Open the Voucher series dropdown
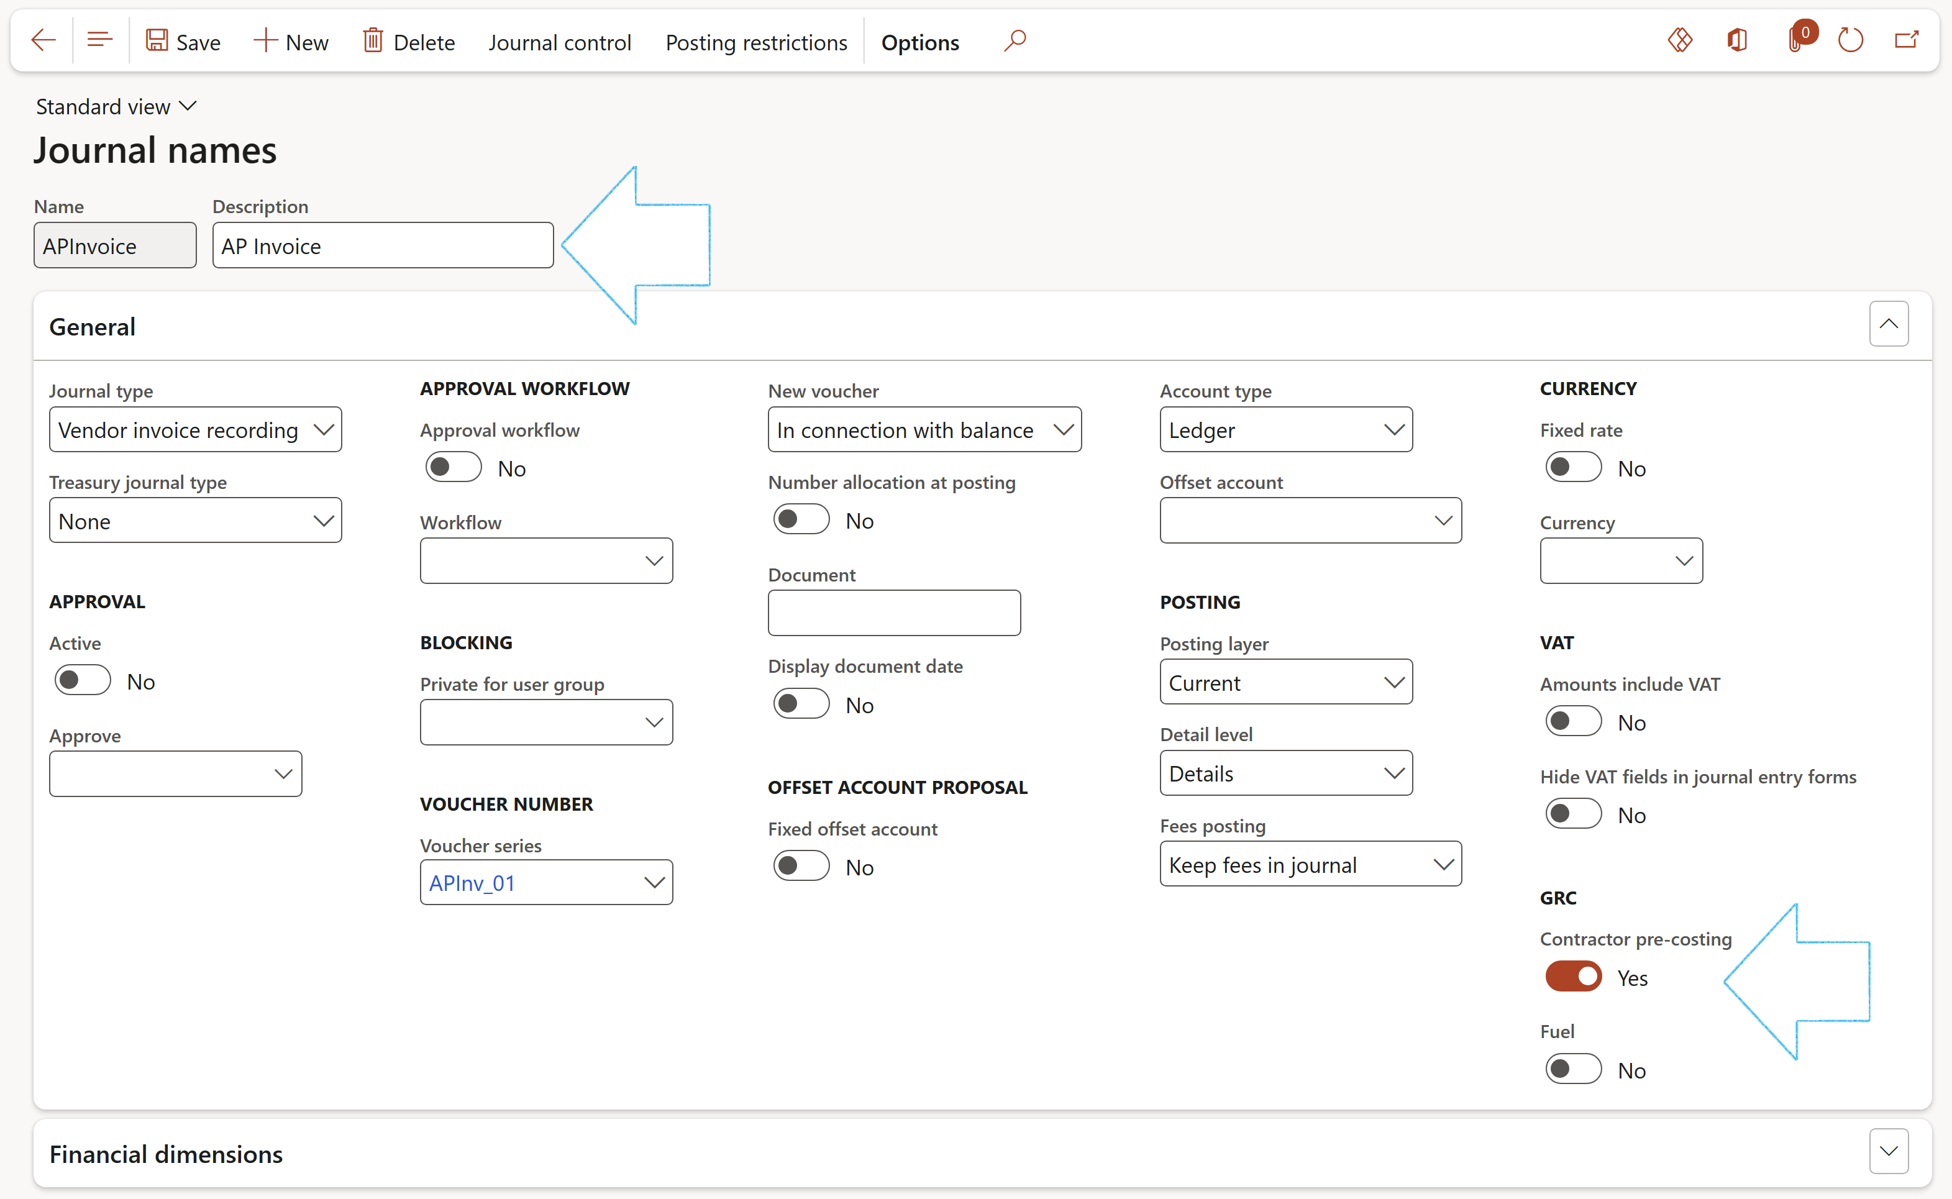 coord(654,883)
